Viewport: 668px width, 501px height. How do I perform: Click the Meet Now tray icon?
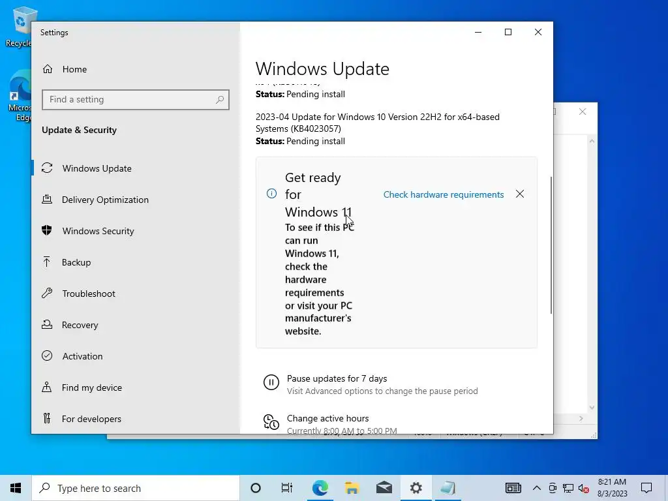point(553,488)
